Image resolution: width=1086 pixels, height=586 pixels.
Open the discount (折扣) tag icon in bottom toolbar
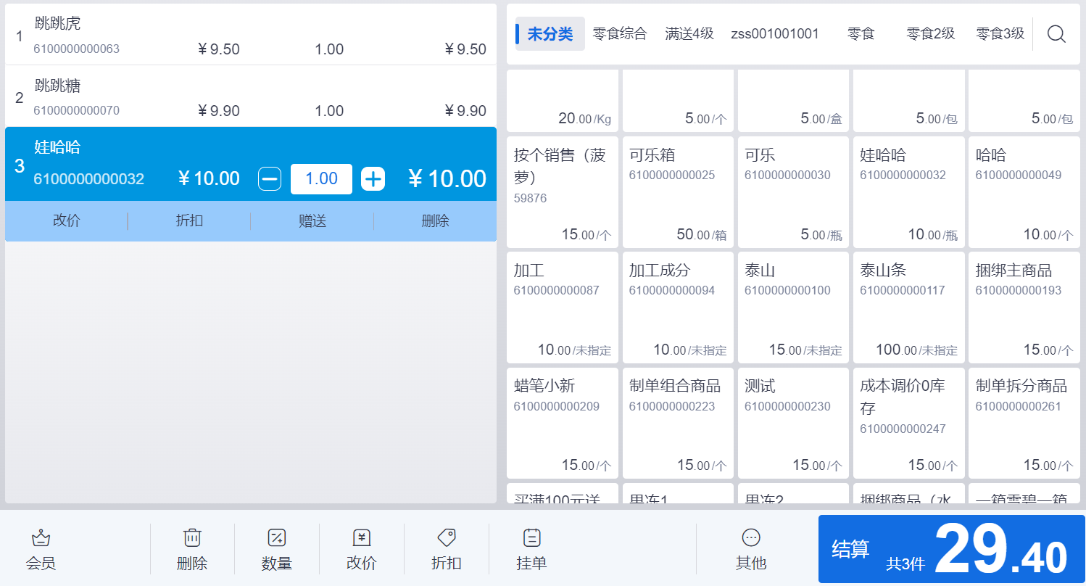pos(446,538)
